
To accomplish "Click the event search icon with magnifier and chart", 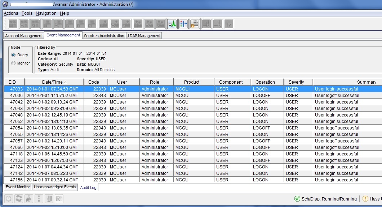I will coord(172,24).
